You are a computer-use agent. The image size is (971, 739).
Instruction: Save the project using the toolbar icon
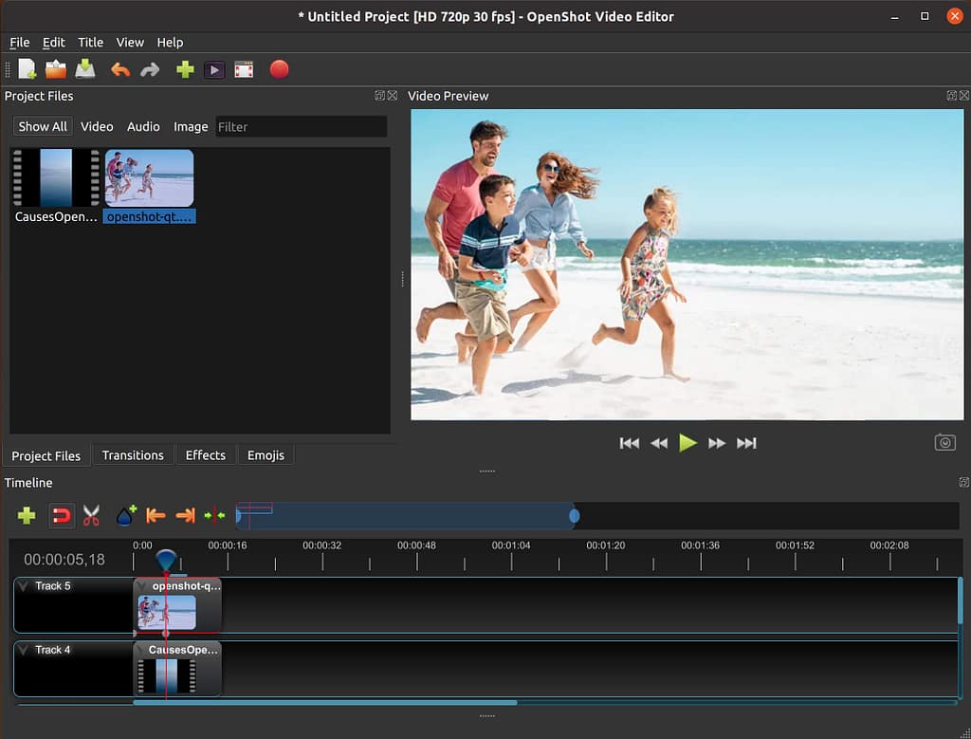coord(85,69)
